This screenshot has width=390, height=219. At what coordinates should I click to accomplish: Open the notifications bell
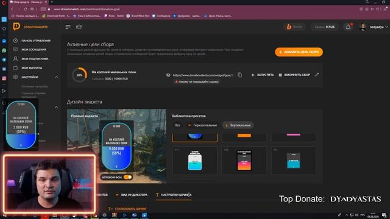348,27
